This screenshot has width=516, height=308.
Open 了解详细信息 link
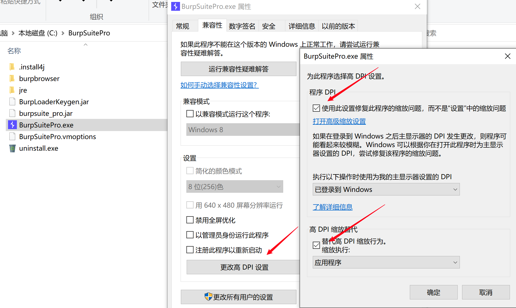(x=333, y=207)
